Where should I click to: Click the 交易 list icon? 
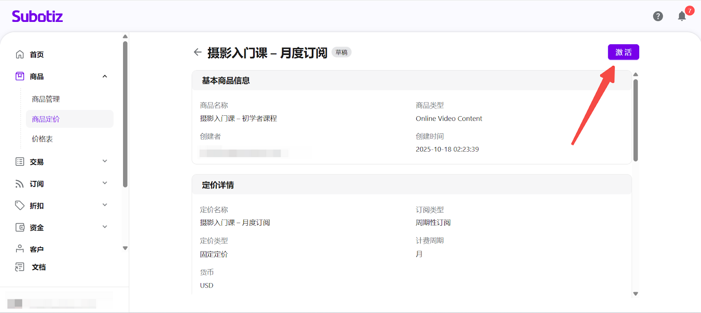coord(20,162)
